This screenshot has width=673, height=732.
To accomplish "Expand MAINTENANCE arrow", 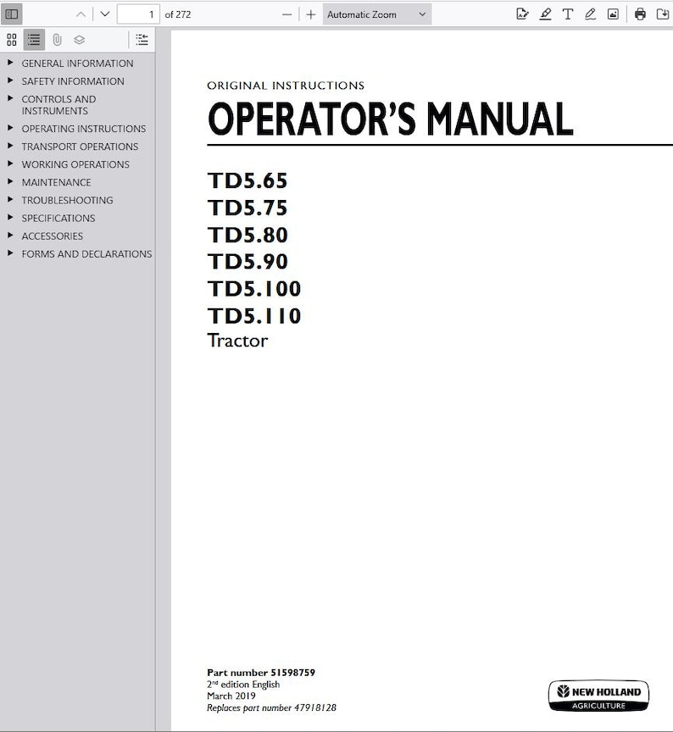I will click(x=10, y=181).
